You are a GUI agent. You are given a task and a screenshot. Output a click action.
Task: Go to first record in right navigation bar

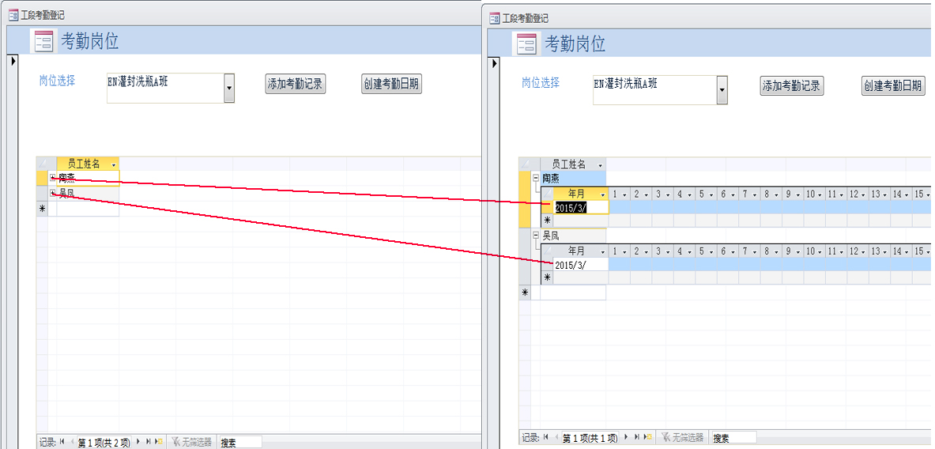tap(546, 437)
